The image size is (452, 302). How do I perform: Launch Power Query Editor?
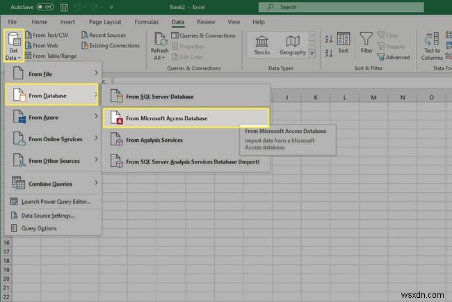(53, 202)
